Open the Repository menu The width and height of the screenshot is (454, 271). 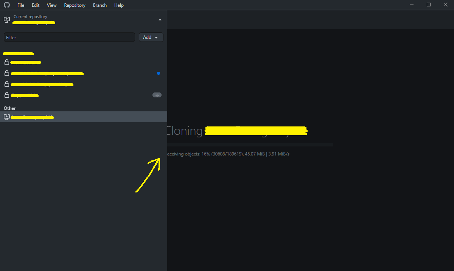[75, 5]
